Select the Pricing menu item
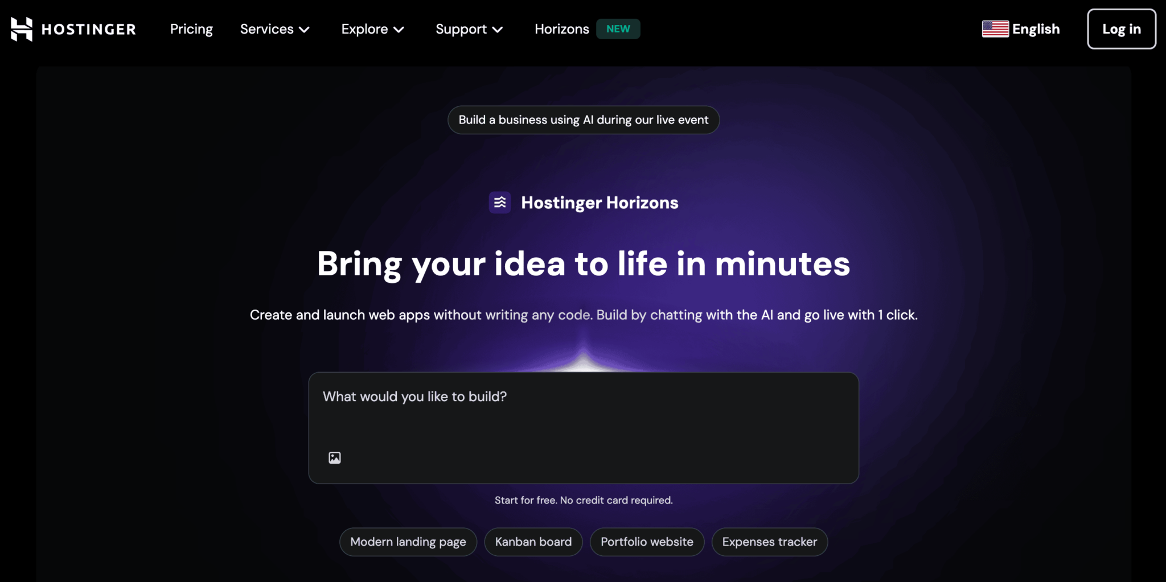Viewport: 1166px width, 582px height. pyautogui.click(x=191, y=29)
